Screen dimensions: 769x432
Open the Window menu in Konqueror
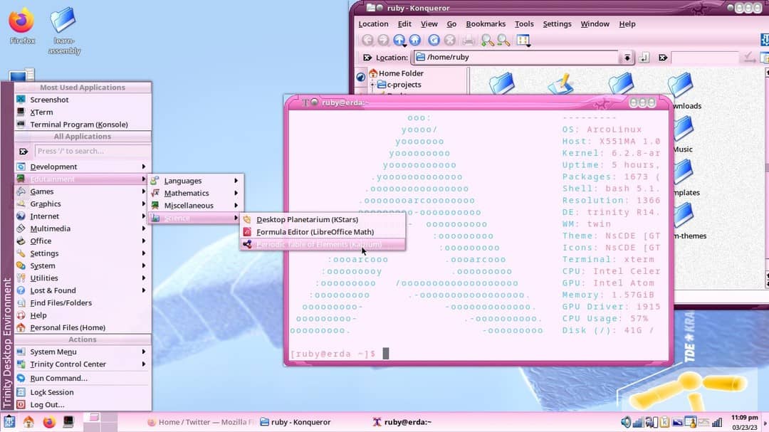pos(595,23)
